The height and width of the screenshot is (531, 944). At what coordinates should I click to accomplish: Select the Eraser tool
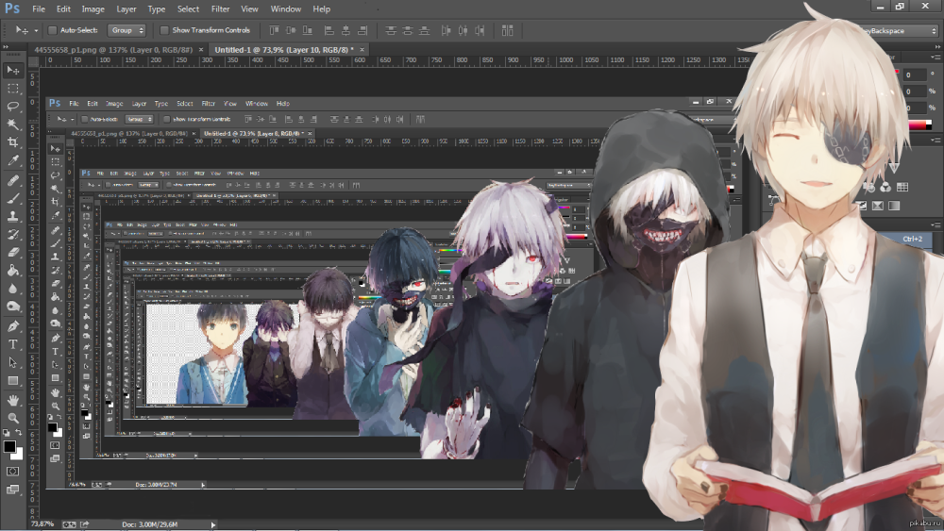click(12, 253)
